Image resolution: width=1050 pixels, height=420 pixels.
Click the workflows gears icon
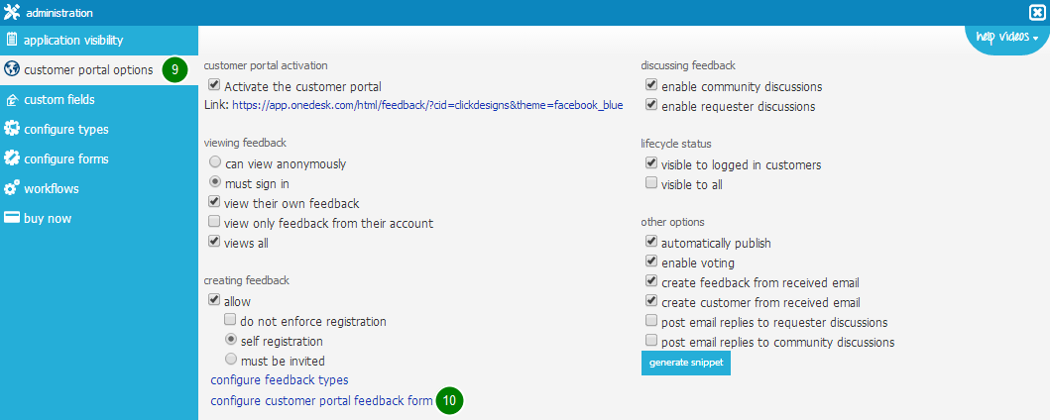(11, 188)
